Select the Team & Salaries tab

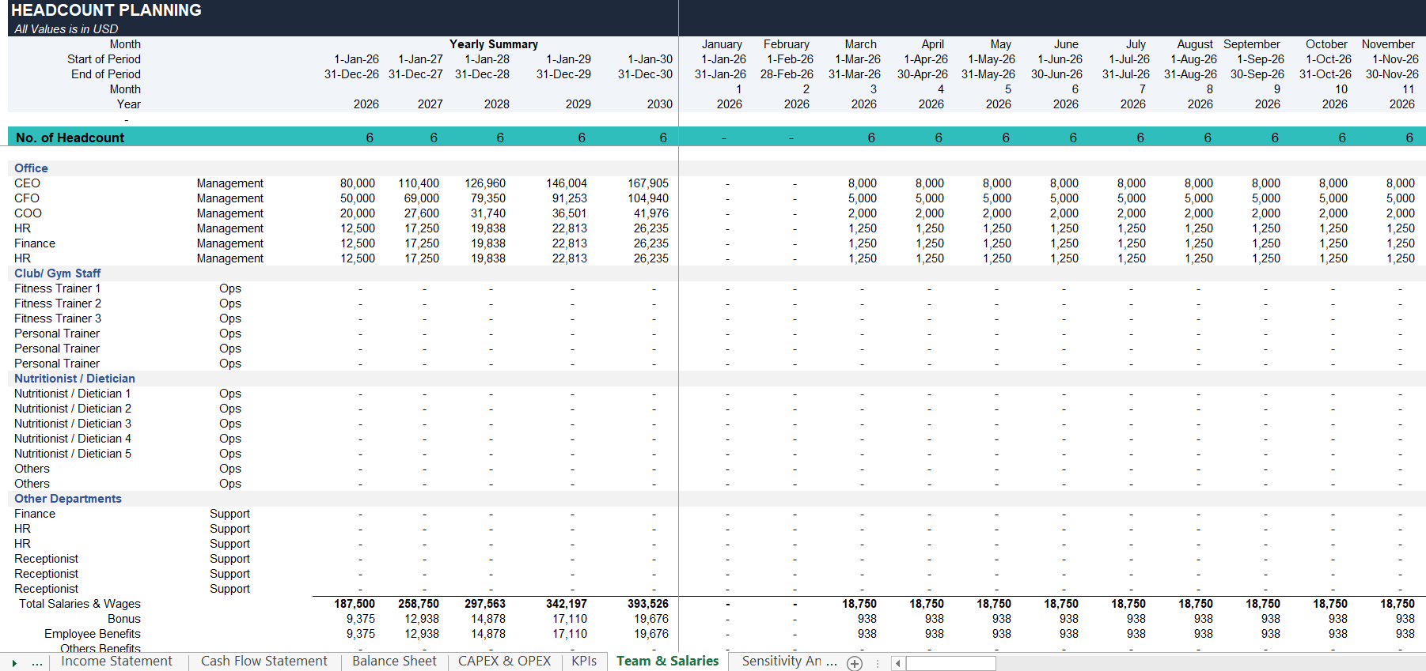point(668,662)
